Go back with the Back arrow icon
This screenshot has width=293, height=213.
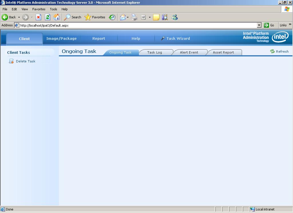pyautogui.click(x=5, y=17)
